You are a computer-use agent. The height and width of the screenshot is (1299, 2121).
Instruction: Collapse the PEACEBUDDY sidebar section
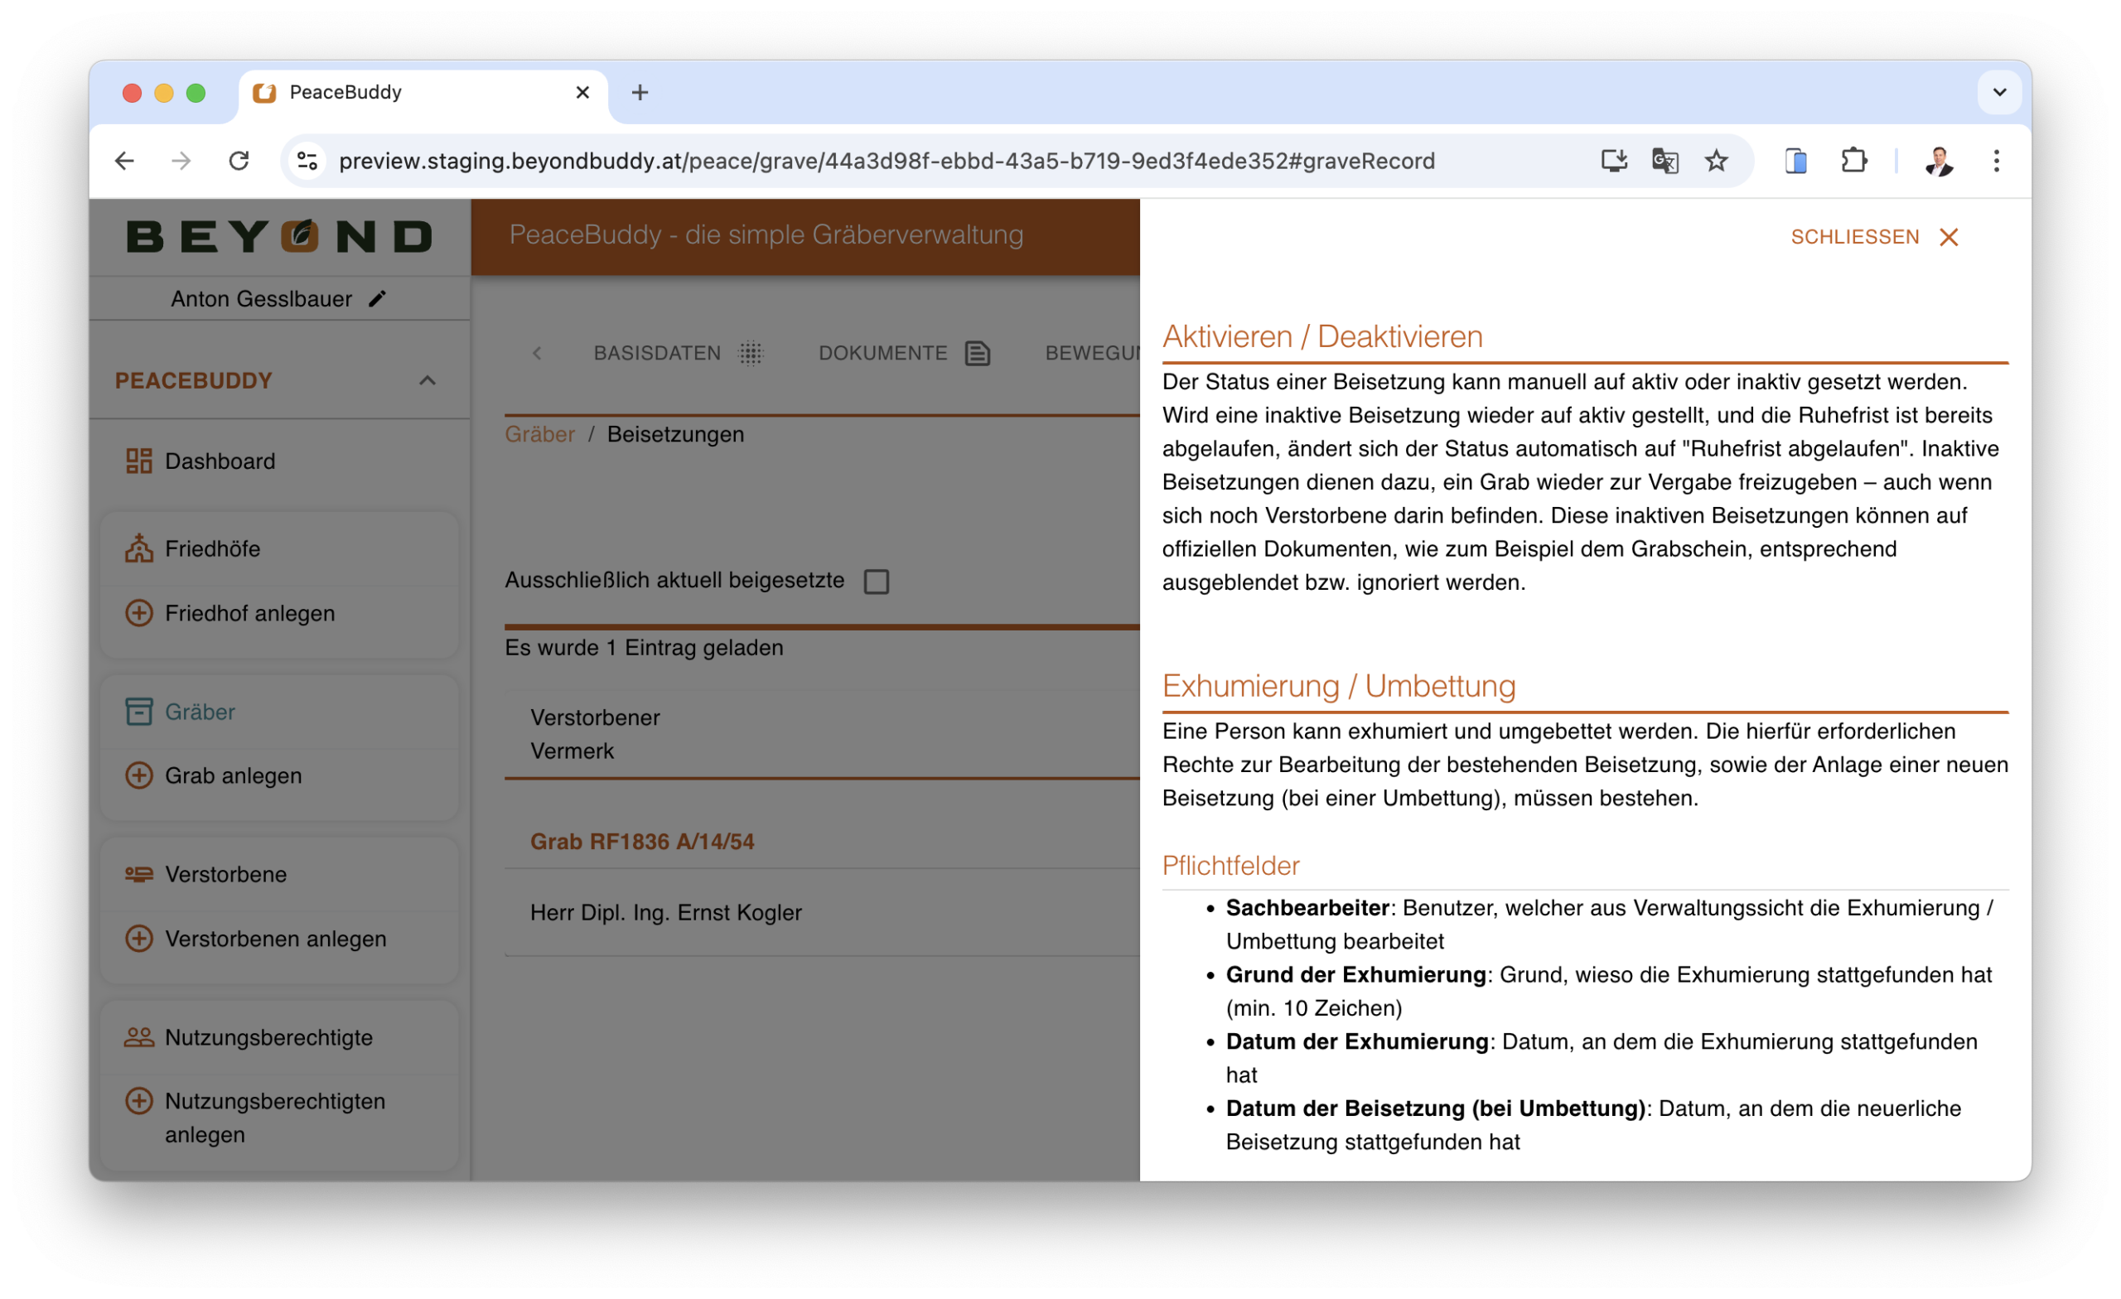click(427, 380)
